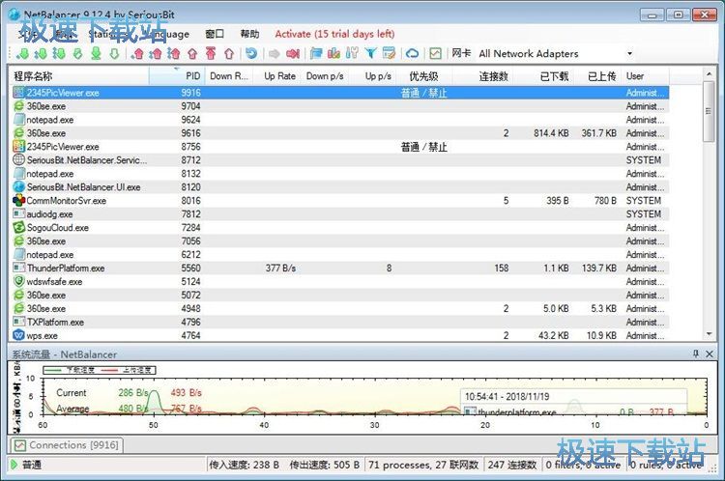Open the rules editor window icon
This screenshot has width=725, height=481.
pyautogui.click(x=389, y=53)
